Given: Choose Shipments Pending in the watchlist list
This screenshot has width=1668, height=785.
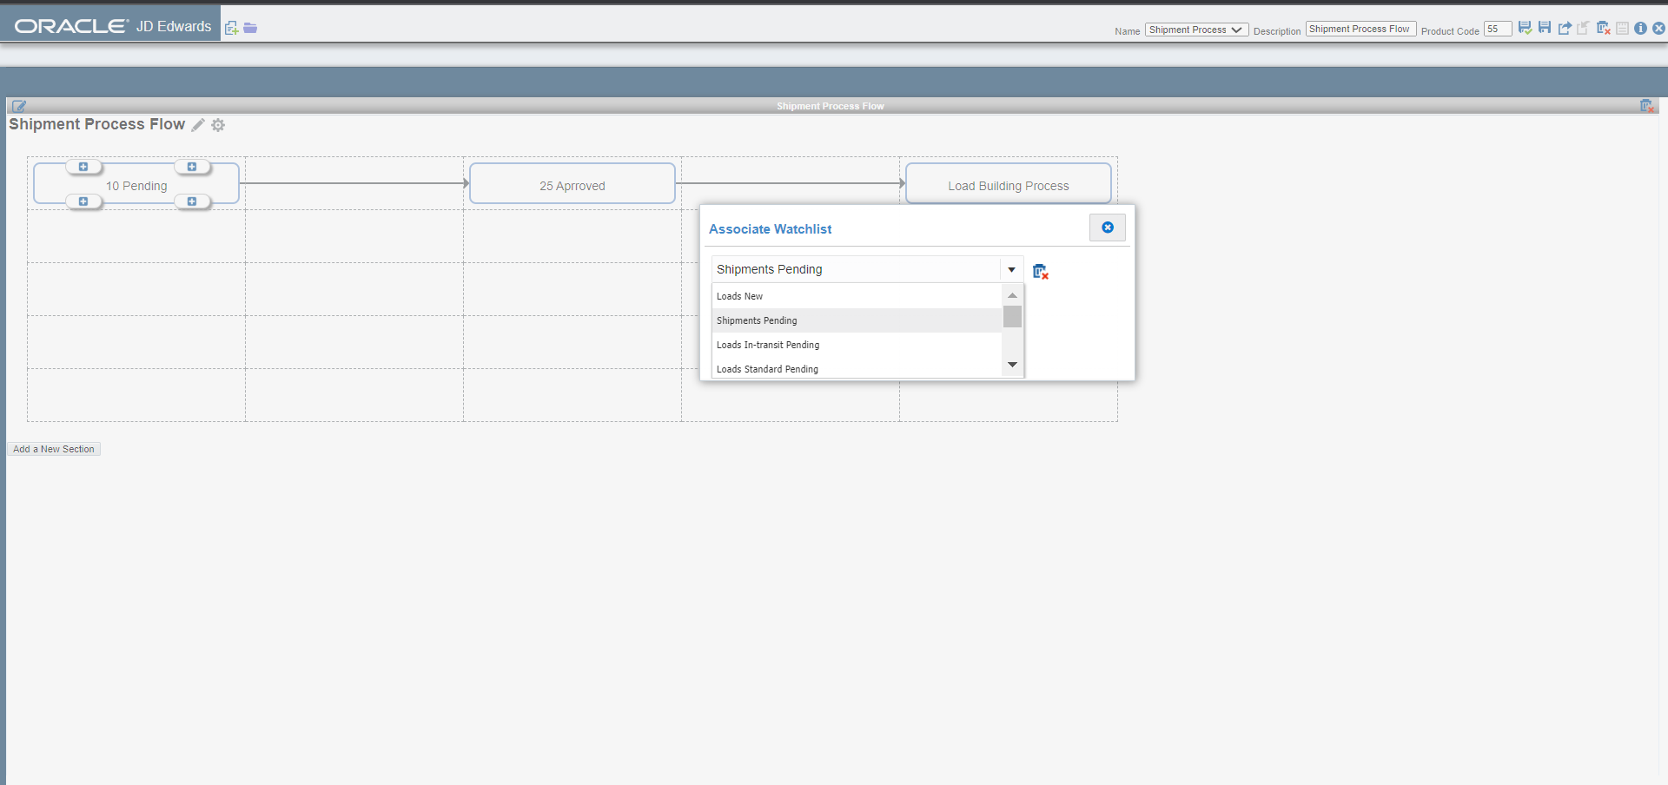Looking at the screenshot, I should tap(857, 320).
